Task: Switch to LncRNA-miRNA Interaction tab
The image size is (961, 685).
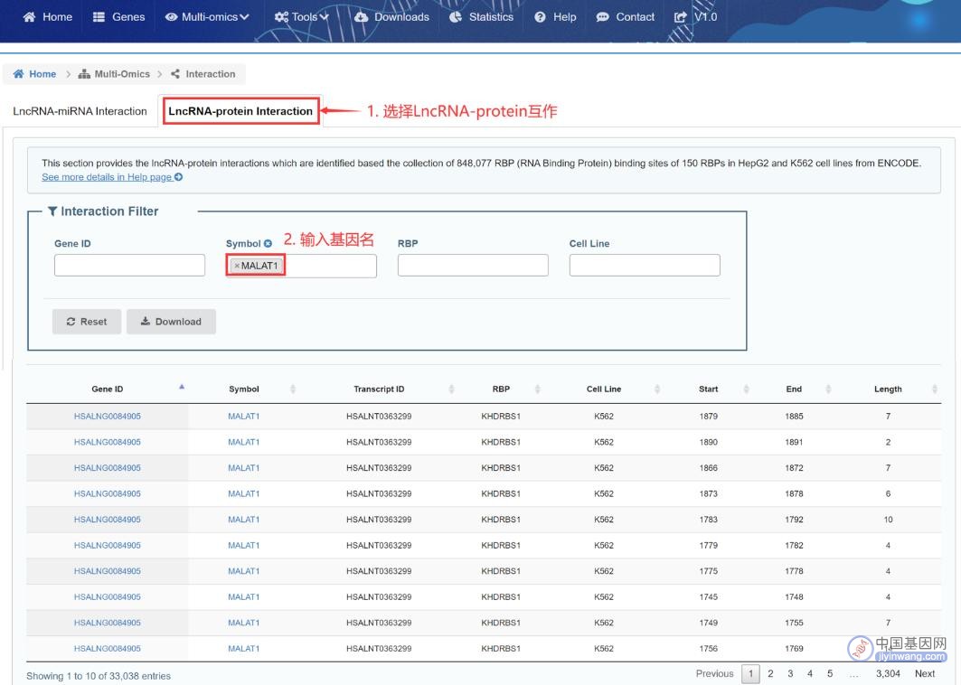Action: pos(80,111)
